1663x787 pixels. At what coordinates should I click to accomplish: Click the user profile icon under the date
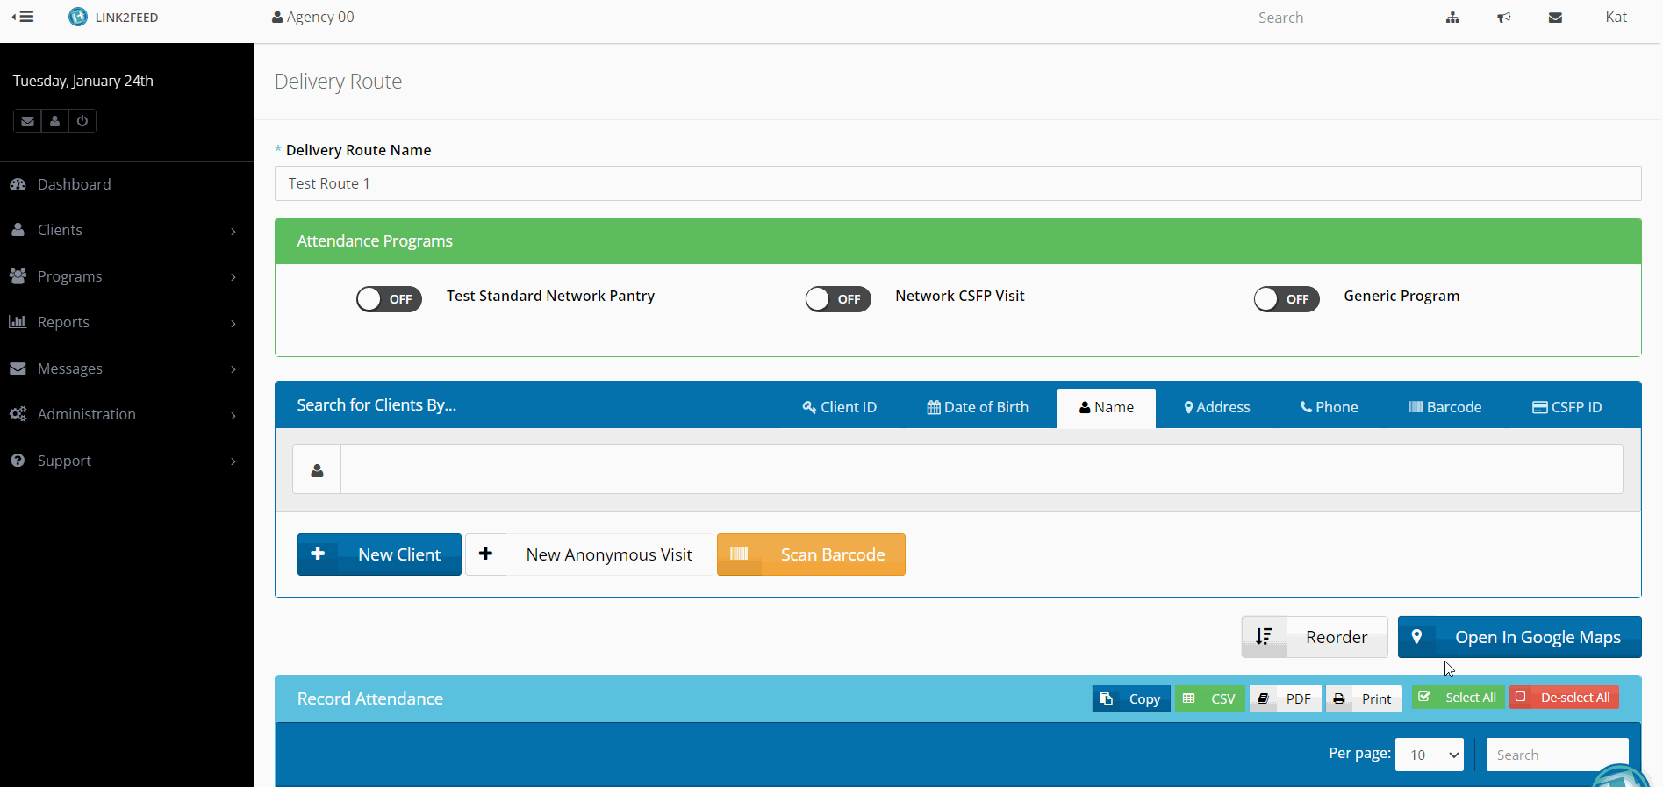click(54, 121)
